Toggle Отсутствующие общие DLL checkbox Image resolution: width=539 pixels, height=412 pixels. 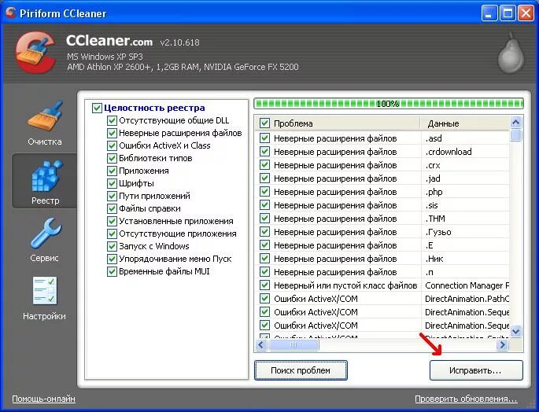click(x=112, y=120)
